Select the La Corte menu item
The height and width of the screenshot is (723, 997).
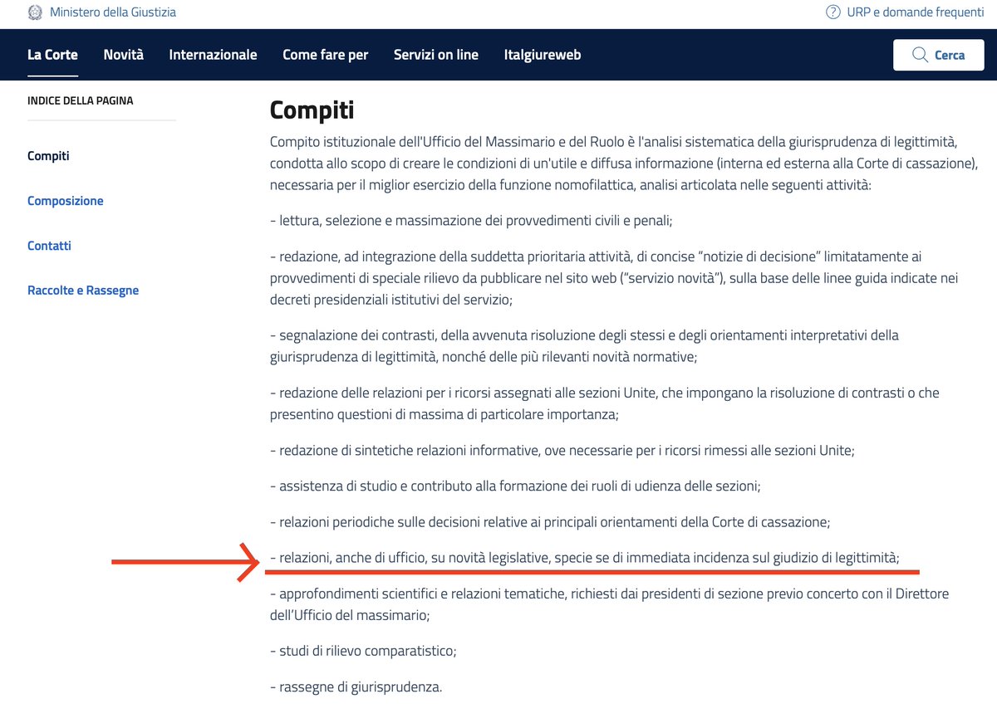tap(52, 55)
